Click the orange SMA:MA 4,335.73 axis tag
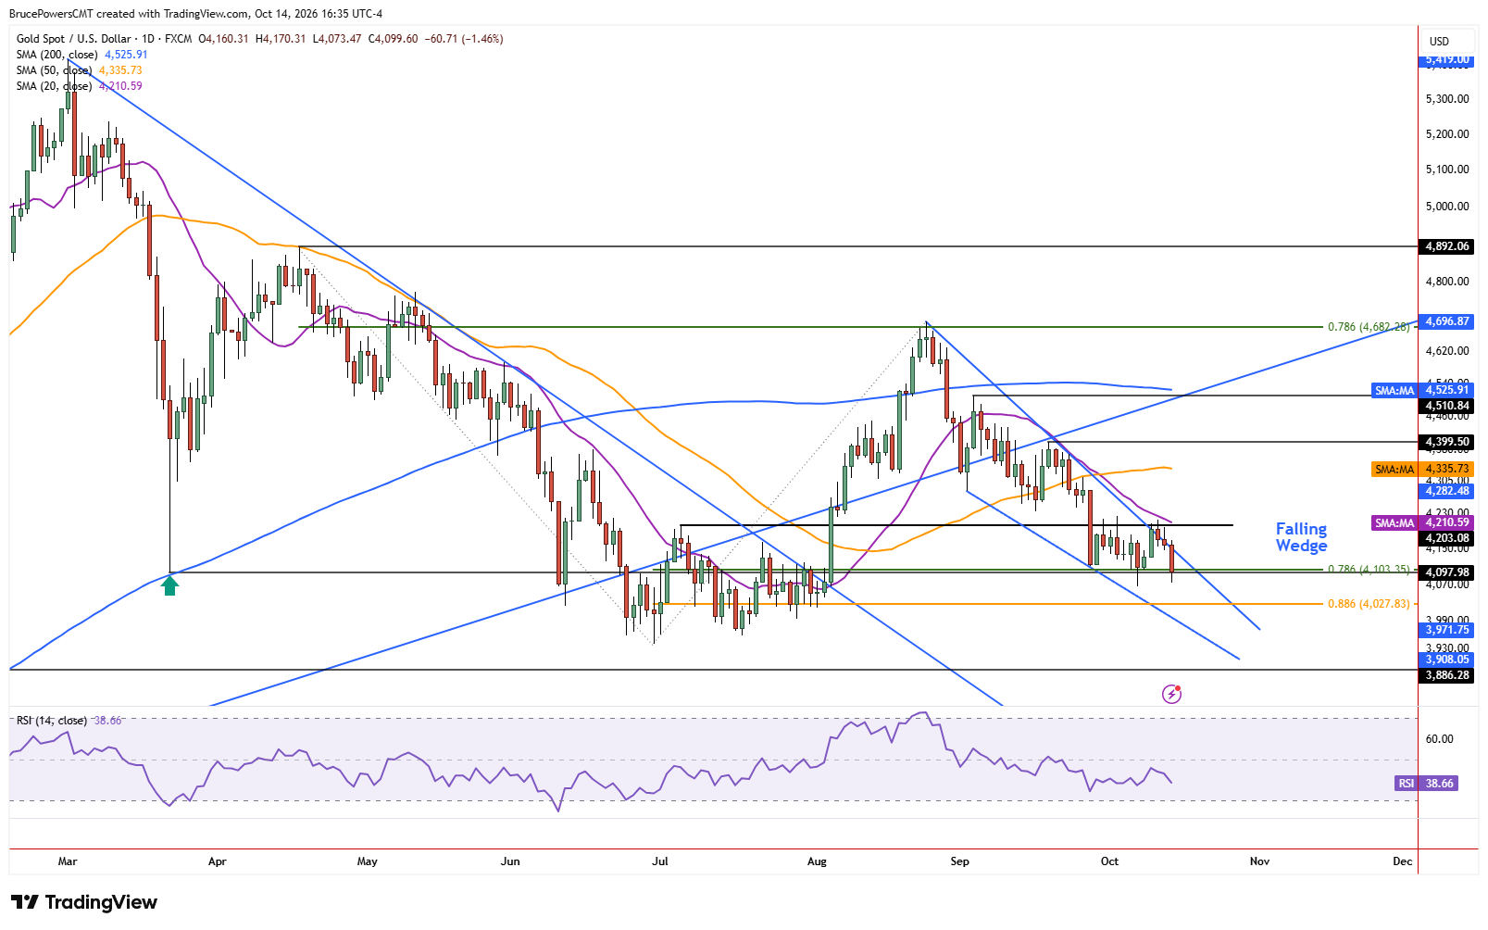1488x930 pixels. coord(1422,470)
